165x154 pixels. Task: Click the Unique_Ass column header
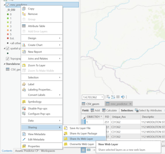click(125, 117)
